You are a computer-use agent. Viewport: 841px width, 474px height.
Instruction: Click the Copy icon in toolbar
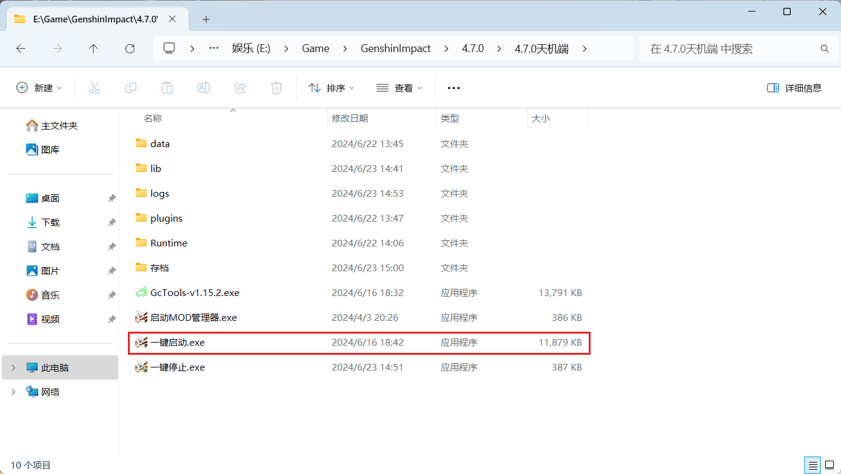pos(131,88)
